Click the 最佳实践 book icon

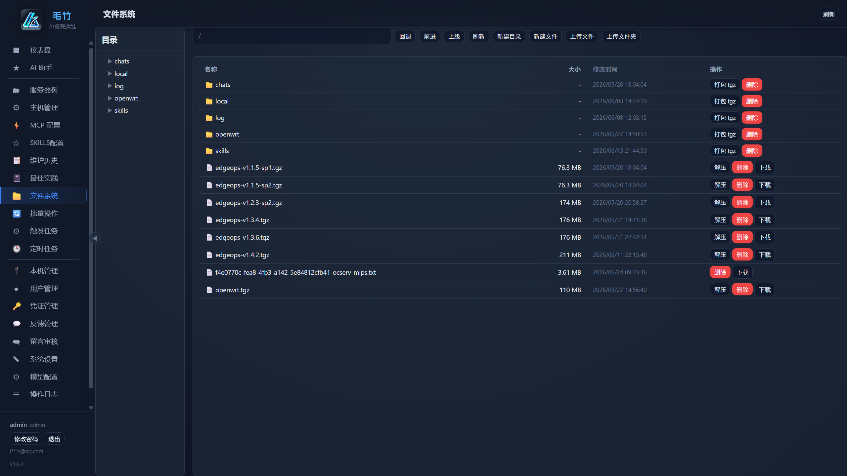pyautogui.click(x=16, y=178)
